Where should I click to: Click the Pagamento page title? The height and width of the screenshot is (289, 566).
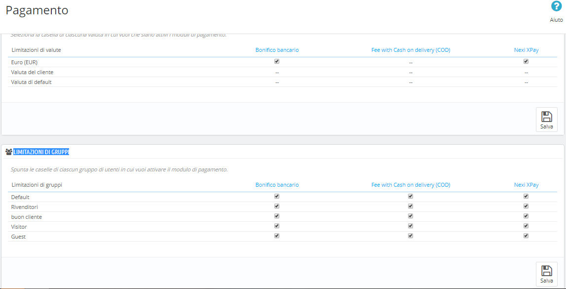(x=37, y=10)
